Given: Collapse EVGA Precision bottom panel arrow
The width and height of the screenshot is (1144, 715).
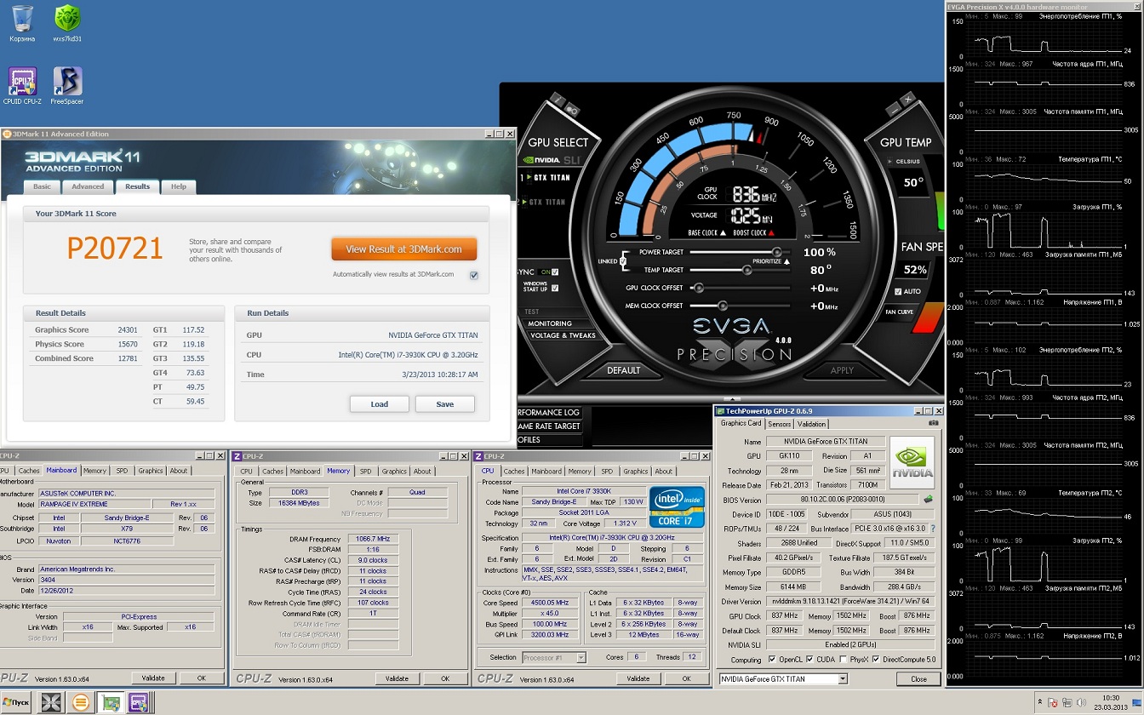Looking at the screenshot, I should 732,398.
